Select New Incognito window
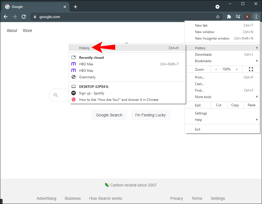Viewport: 262px width, 204px height. (x=212, y=38)
